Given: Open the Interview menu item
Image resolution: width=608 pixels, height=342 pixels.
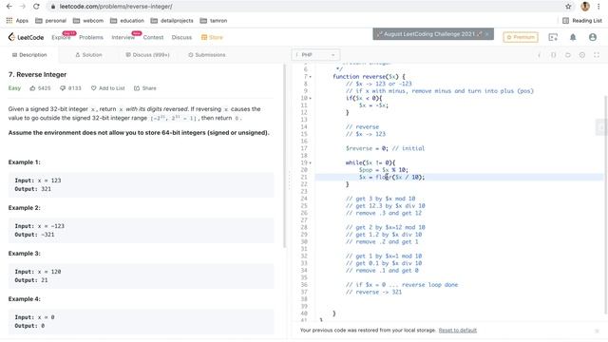Looking at the screenshot, I should click(x=123, y=37).
